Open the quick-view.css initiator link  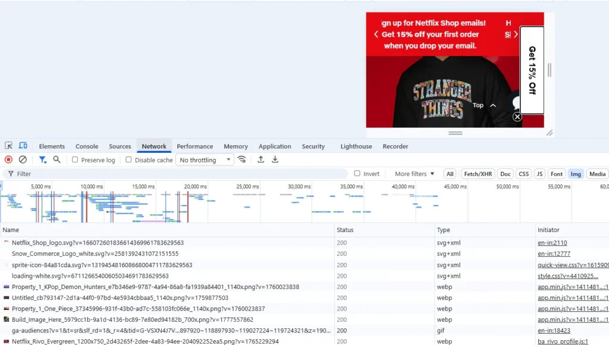click(x=573, y=265)
